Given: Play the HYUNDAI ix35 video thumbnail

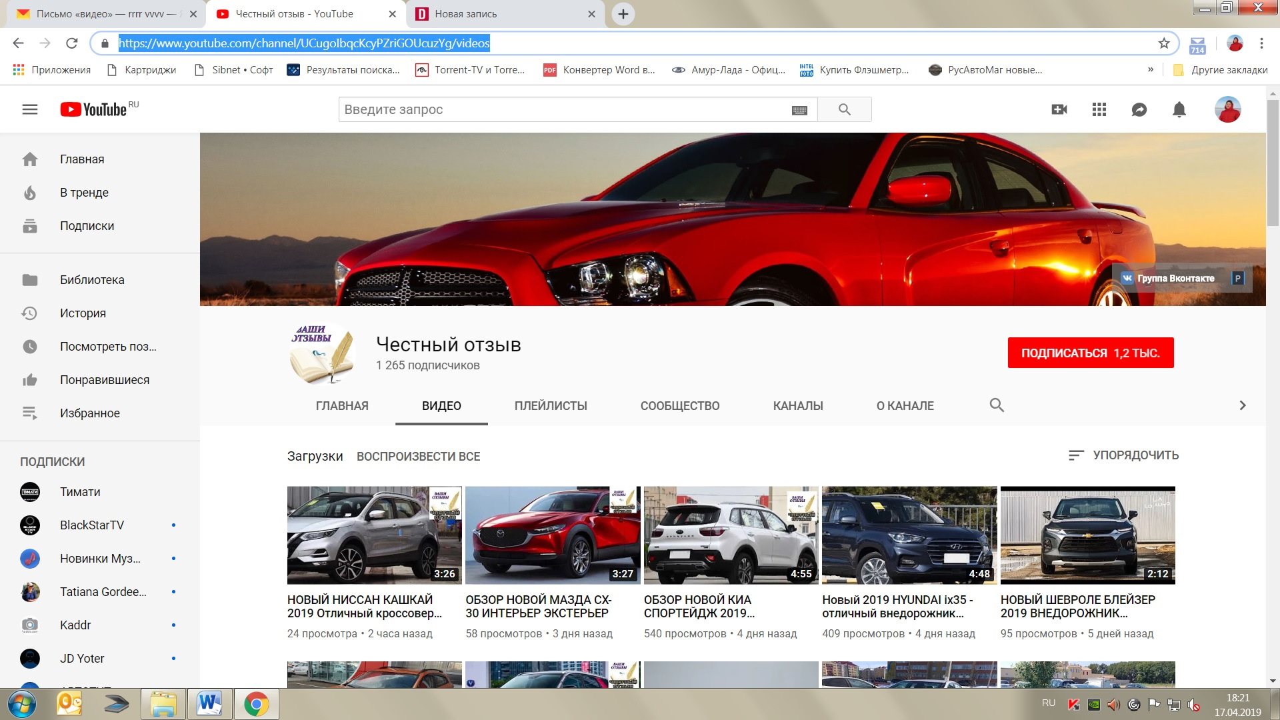Looking at the screenshot, I should point(909,535).
